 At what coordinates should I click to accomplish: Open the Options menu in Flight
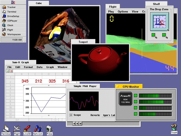tap(123, 12)
